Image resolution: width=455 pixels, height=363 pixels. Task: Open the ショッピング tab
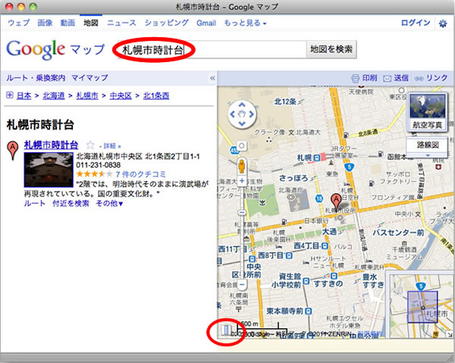pyautogui.click(x=167, y=23)
